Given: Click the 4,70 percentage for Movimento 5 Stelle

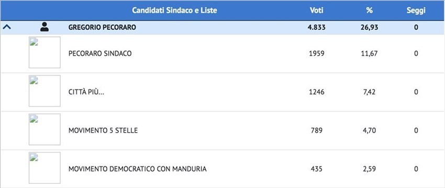Looking at the screenshot, I should [369, 131].
